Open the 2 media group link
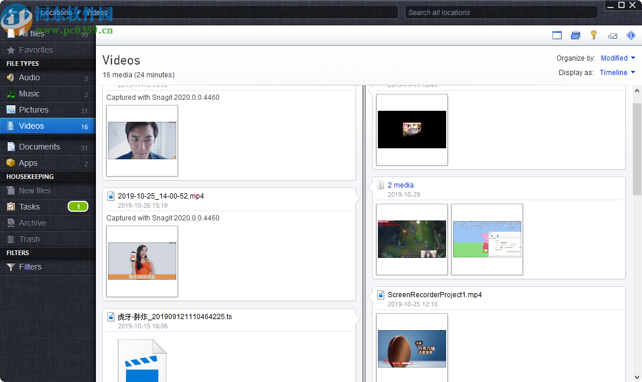Viewport: 642px width, 382px height. [400, 185]
